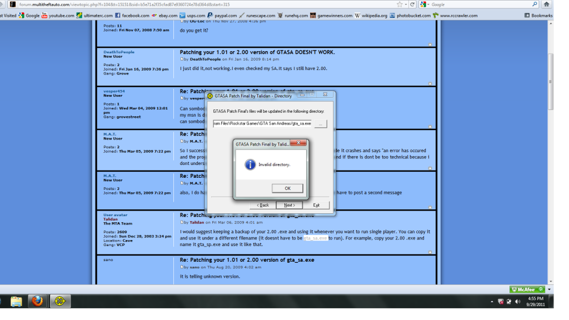Click Talidan username in the author column
Image resolution: width=569 pixels, height=320 pixels.
pyautogui.click(x=111, y=219)
